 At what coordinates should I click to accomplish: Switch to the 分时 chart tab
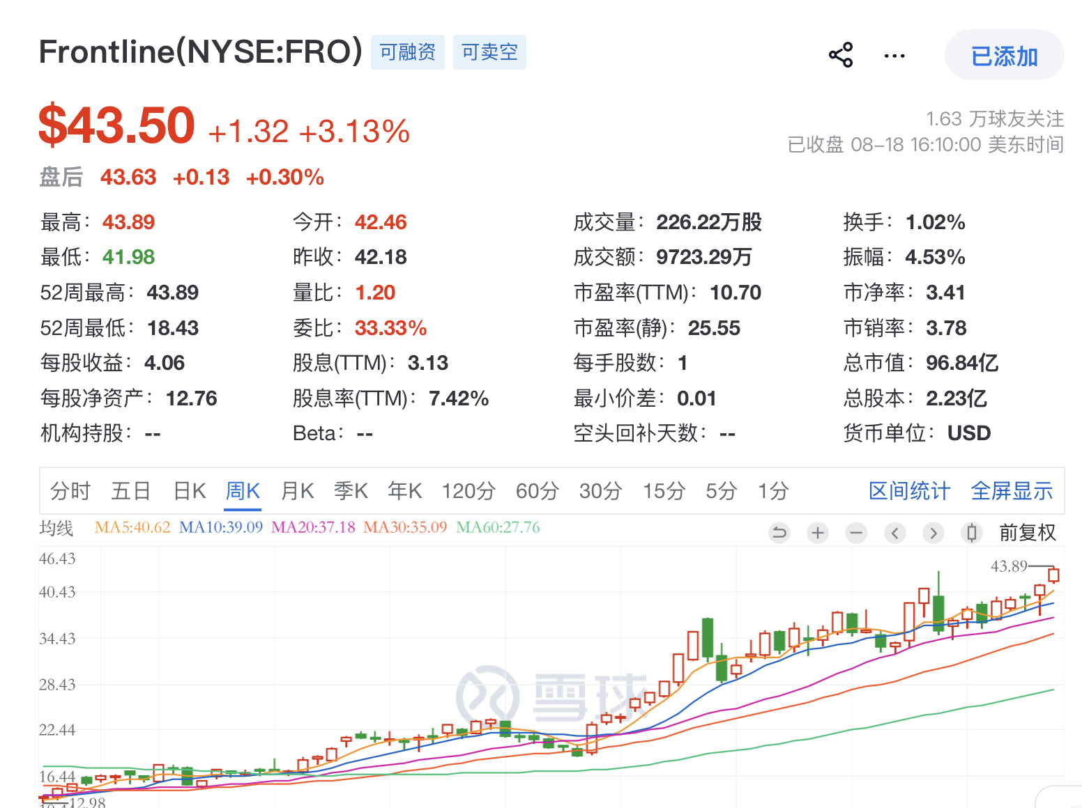click(70, 491)
